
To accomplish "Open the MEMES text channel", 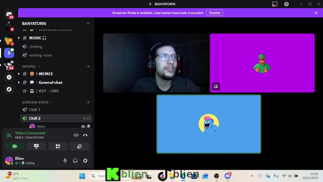I will (x=56, y=74).
